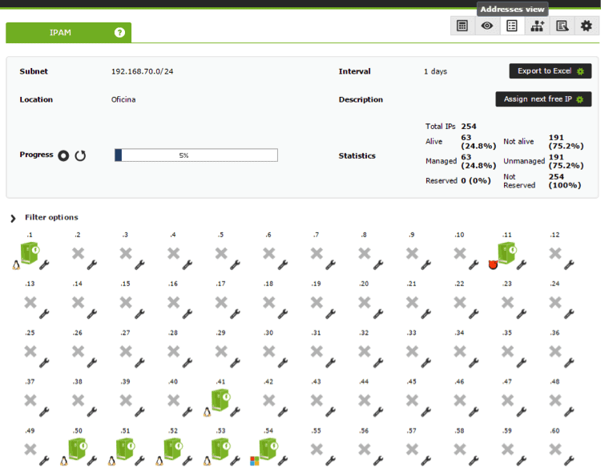Click the grey X icon for .49
The width and height of the screenshot is (601, 472).
[x=30, y=450]
